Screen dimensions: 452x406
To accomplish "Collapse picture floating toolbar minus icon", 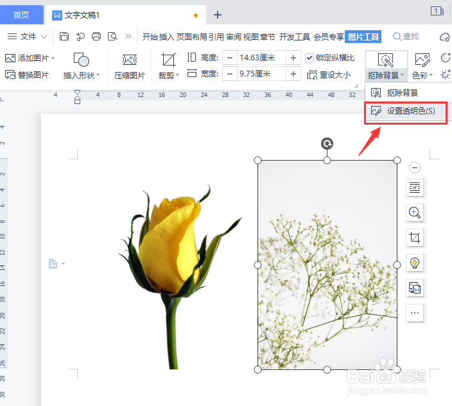I will 415,168.
